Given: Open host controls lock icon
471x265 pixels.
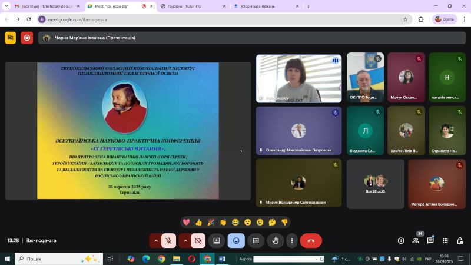Looking at the screenshot, I should click(459, 240).
